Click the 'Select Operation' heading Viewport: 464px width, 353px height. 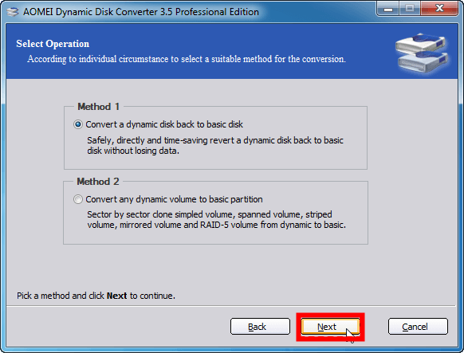click(53, 44)
